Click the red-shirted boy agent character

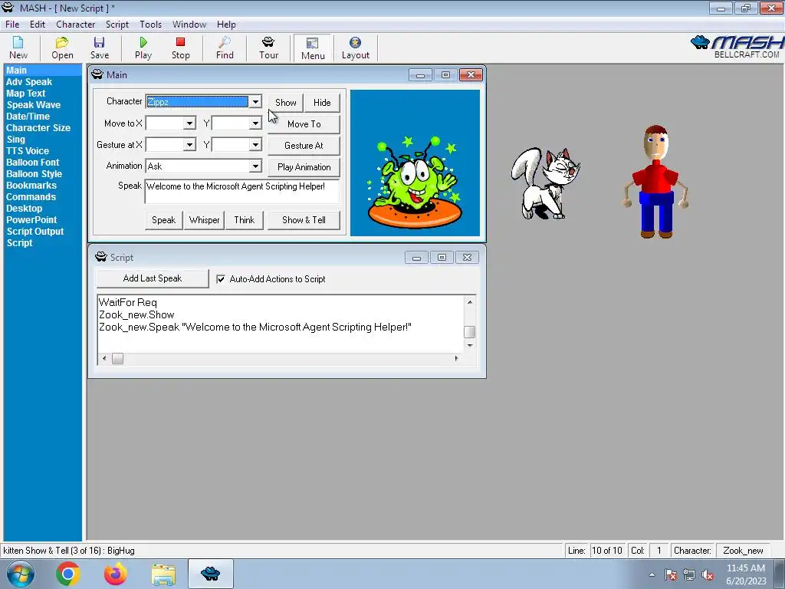click(x=656, y=181)
